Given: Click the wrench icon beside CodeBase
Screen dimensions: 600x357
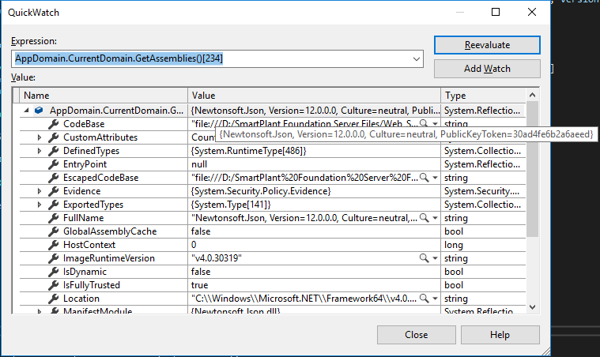Looking at the screenshot, I should click(54, 124).
